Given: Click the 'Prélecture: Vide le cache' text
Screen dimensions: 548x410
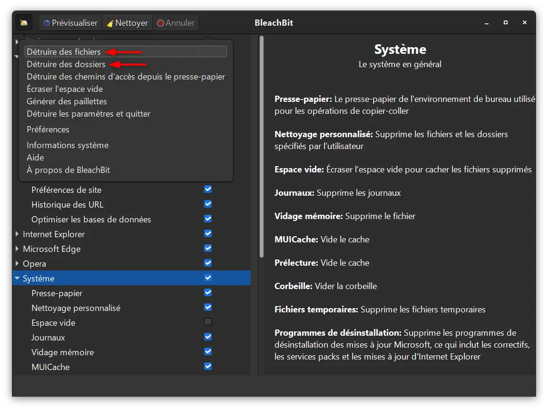Looking at the screenshot, I should [x=322, y=263].
